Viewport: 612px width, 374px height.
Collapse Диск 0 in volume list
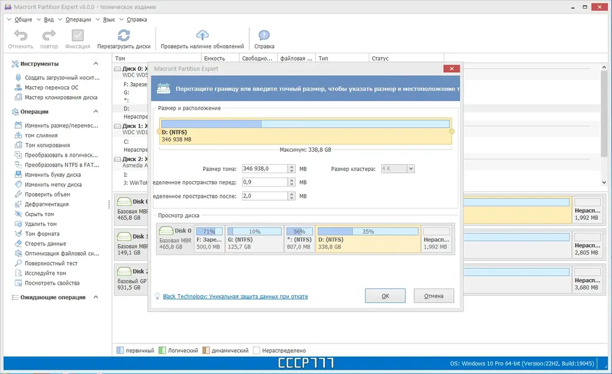click(117, 69)
